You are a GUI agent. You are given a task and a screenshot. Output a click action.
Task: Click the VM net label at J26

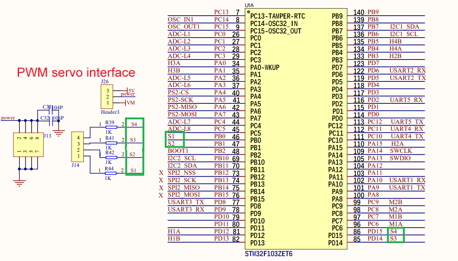point(131,103)
